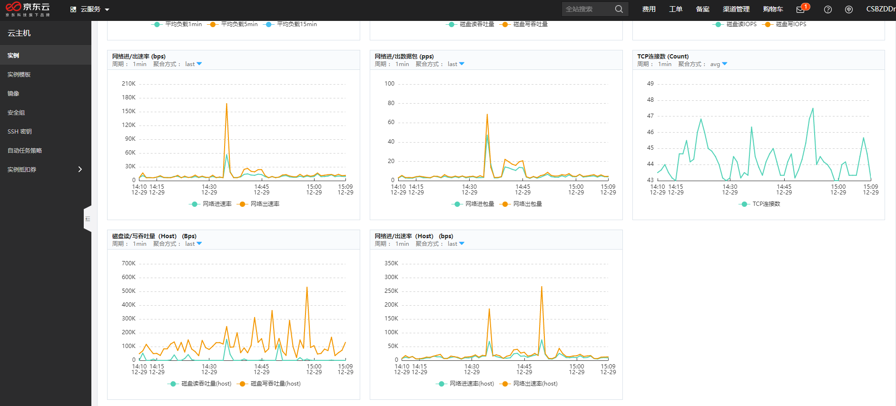The width and height of the screenshot is (896, 406).
Task: Open 安全组 in the sidebar
Action: [x=46, y=112]
